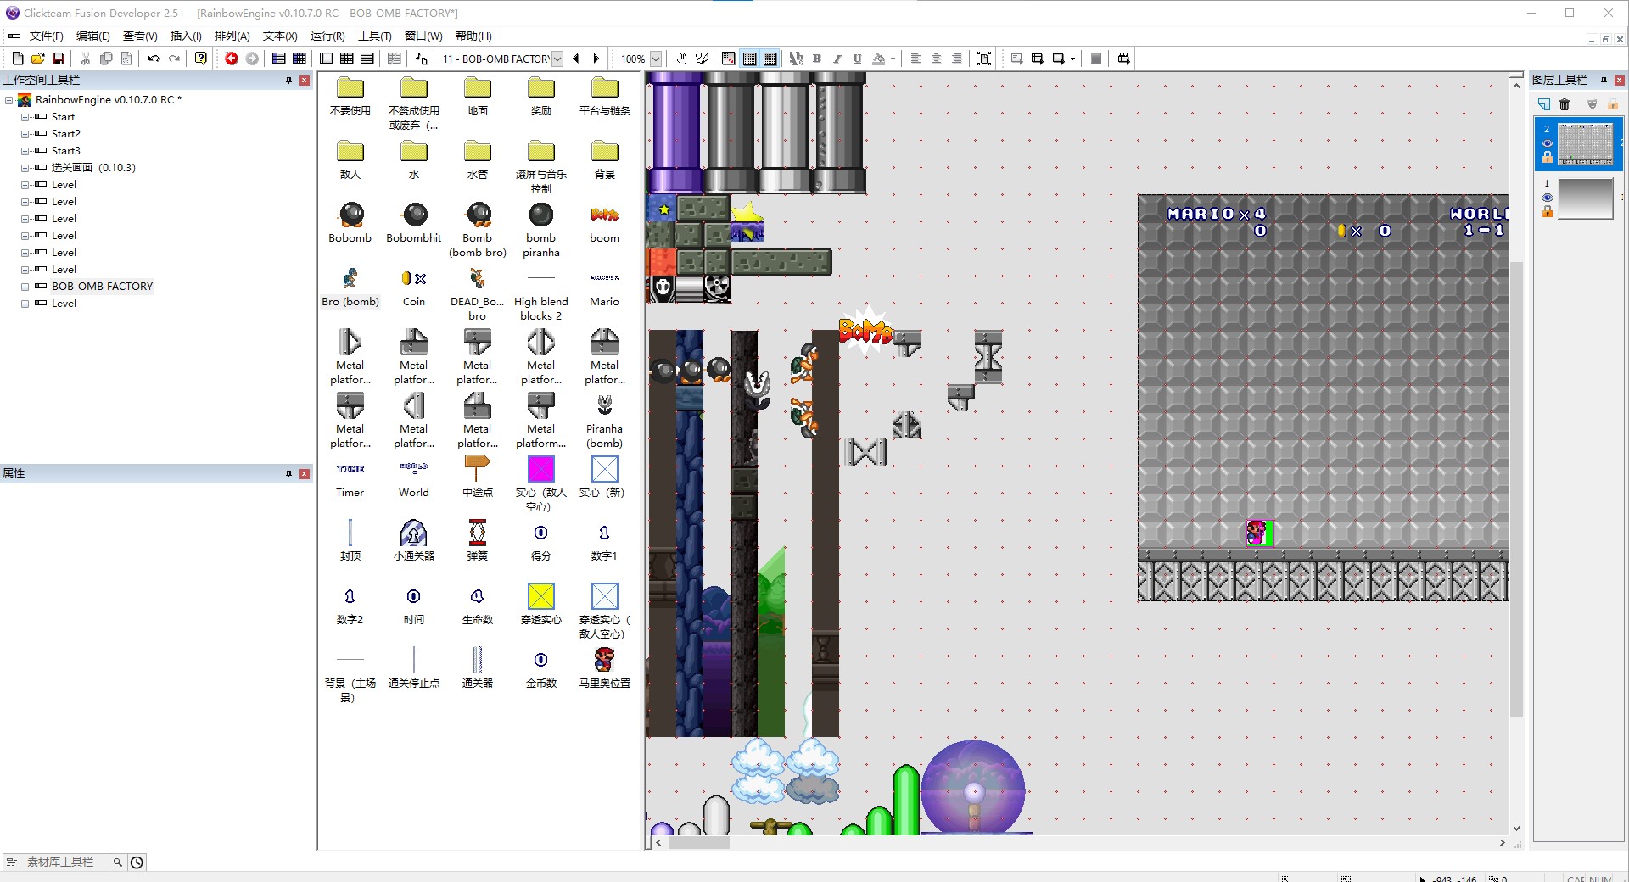Toggle lock on layer 1
The height and width of the screenshot is (882, 1629).
tap(1548, 211)
